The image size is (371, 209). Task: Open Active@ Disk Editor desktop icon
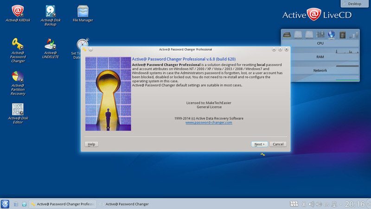18,110
